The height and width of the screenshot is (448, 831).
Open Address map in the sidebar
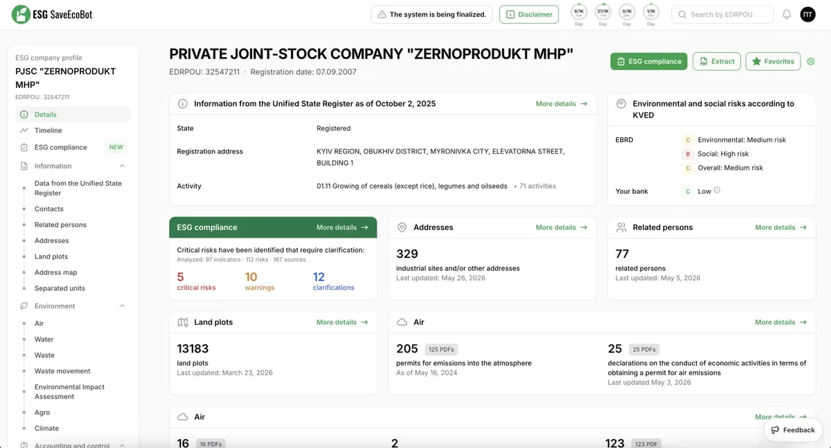pos(55,272)
